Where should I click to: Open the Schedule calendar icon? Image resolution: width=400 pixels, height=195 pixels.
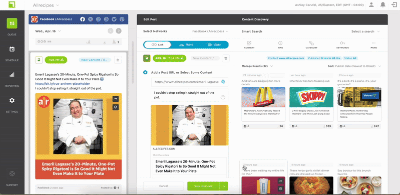(x=12, y=49)
